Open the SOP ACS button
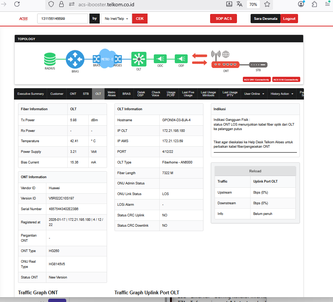The image size is (333, 302). tap(224, 19)
